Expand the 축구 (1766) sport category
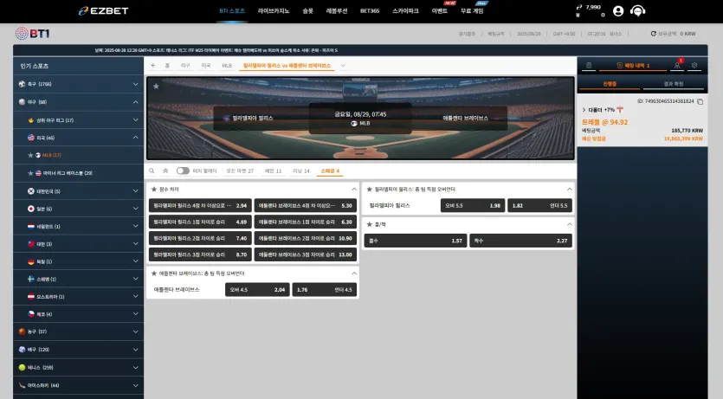The width and height of the screenshot is (723, 399). 79,84
